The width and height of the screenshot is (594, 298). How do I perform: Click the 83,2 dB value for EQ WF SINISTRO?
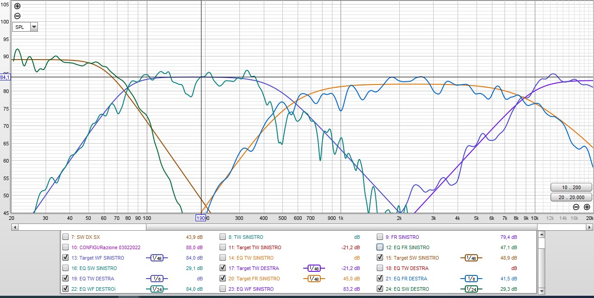pos(351,289)
